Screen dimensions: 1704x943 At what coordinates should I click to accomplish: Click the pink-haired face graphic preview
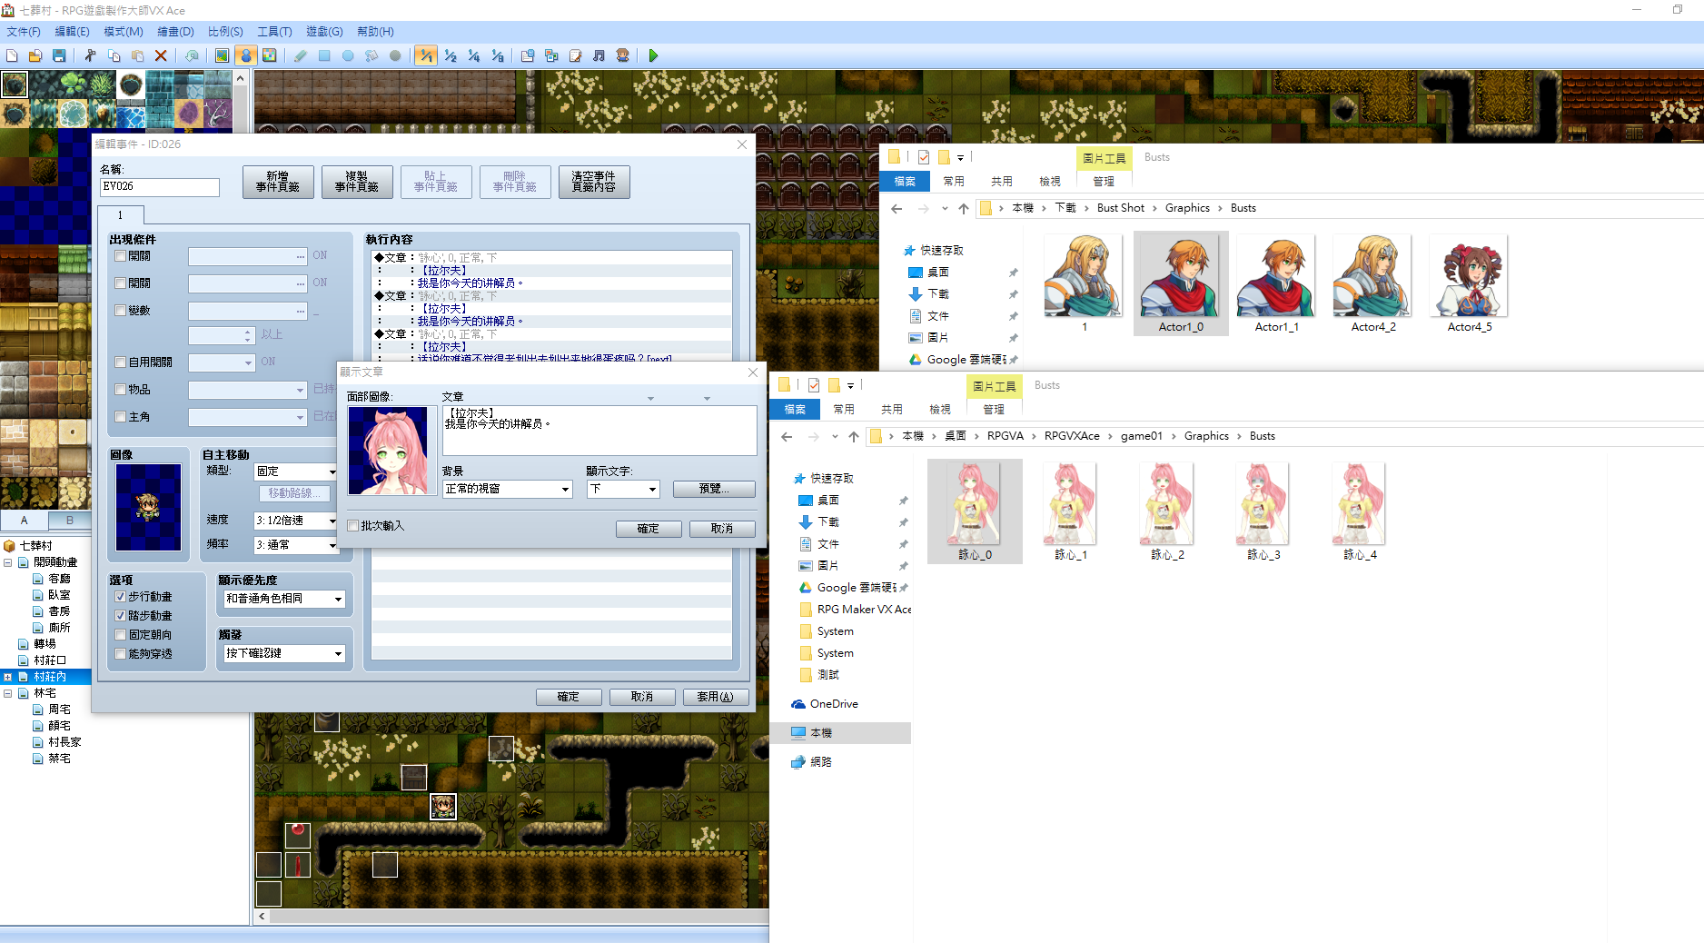[388, 451]
